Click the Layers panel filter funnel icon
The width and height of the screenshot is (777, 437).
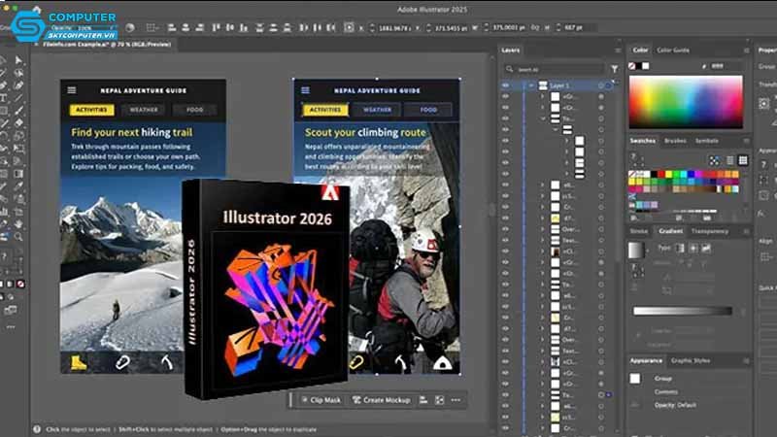coord(615,69)
